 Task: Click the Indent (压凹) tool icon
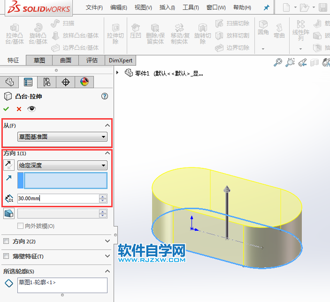[135, 28]
